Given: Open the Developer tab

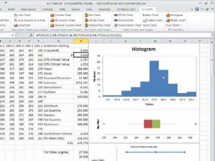Looking at the screenshot, I should coord(104,9).
